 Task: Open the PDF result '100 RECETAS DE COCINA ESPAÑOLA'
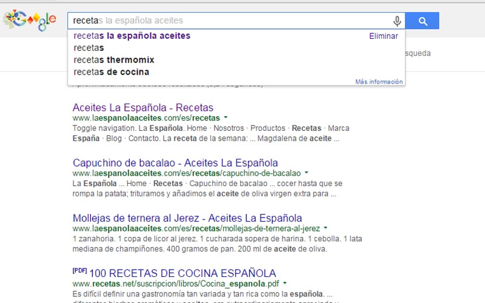click(182, 273)
